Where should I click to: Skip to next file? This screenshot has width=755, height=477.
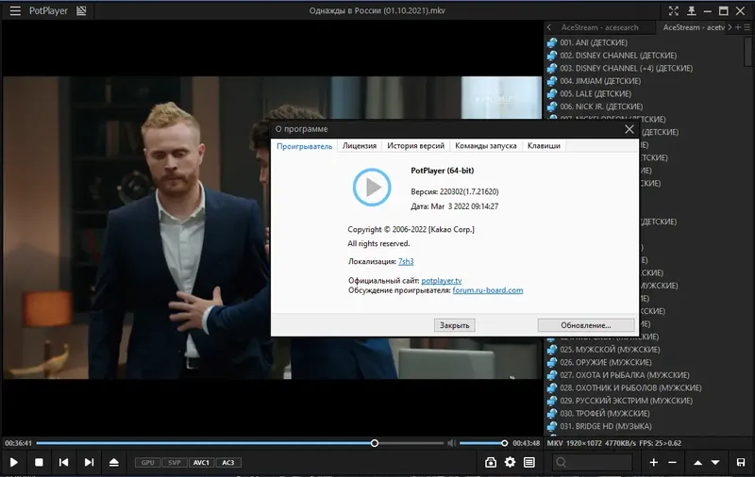[89, 462]
